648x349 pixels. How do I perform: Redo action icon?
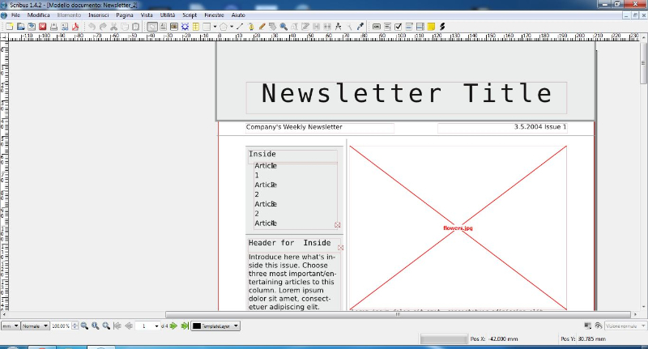(103, 27)
